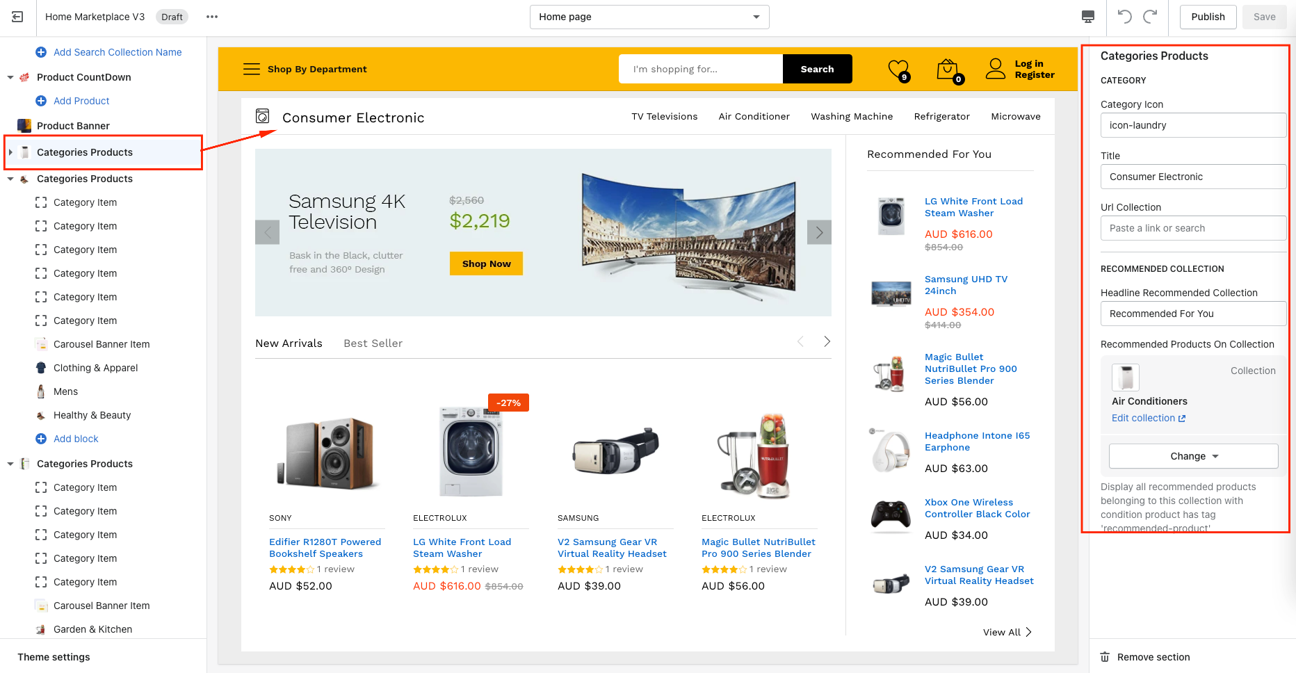Image resolution: width=1296 pixels, height=673 pixels.
Task: Click the undo arrow icon
Action: [x=1124, y=17]
